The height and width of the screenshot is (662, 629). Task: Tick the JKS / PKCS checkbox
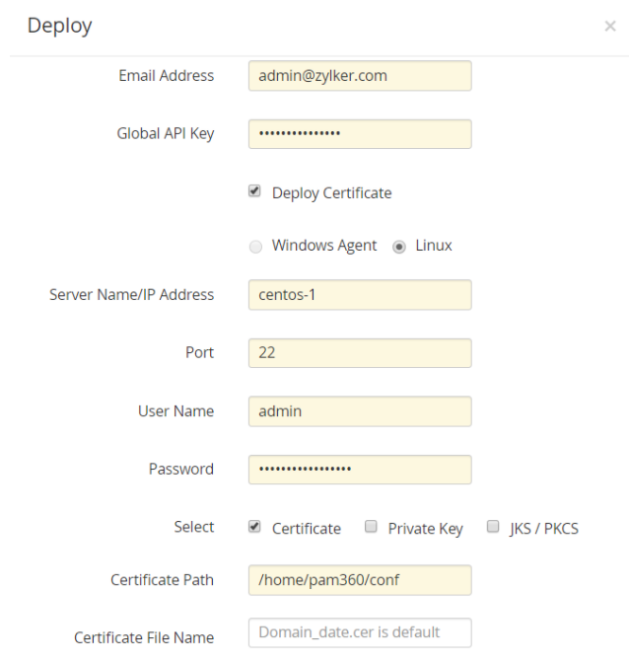point(493,527)
